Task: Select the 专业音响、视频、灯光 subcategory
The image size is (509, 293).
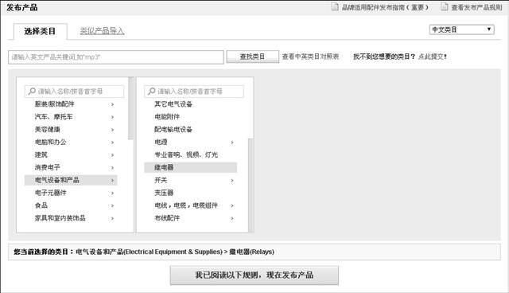Action: tap(186, 154)
